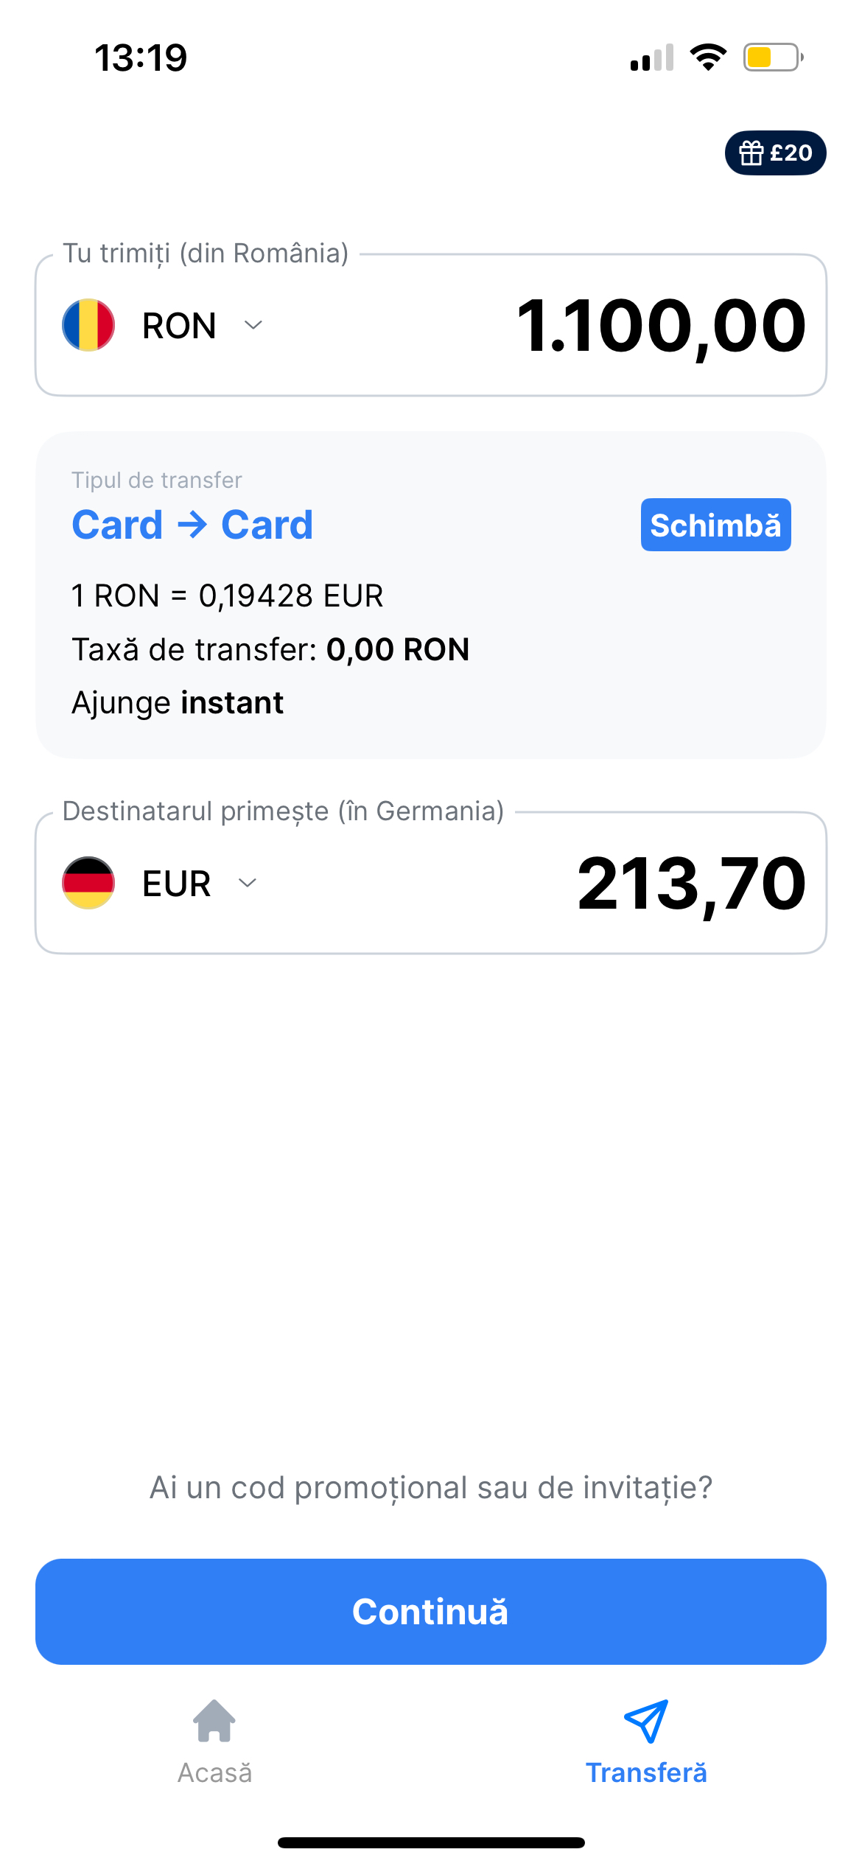
Task: Tap the Acasă home icon
Action: 214,1721
